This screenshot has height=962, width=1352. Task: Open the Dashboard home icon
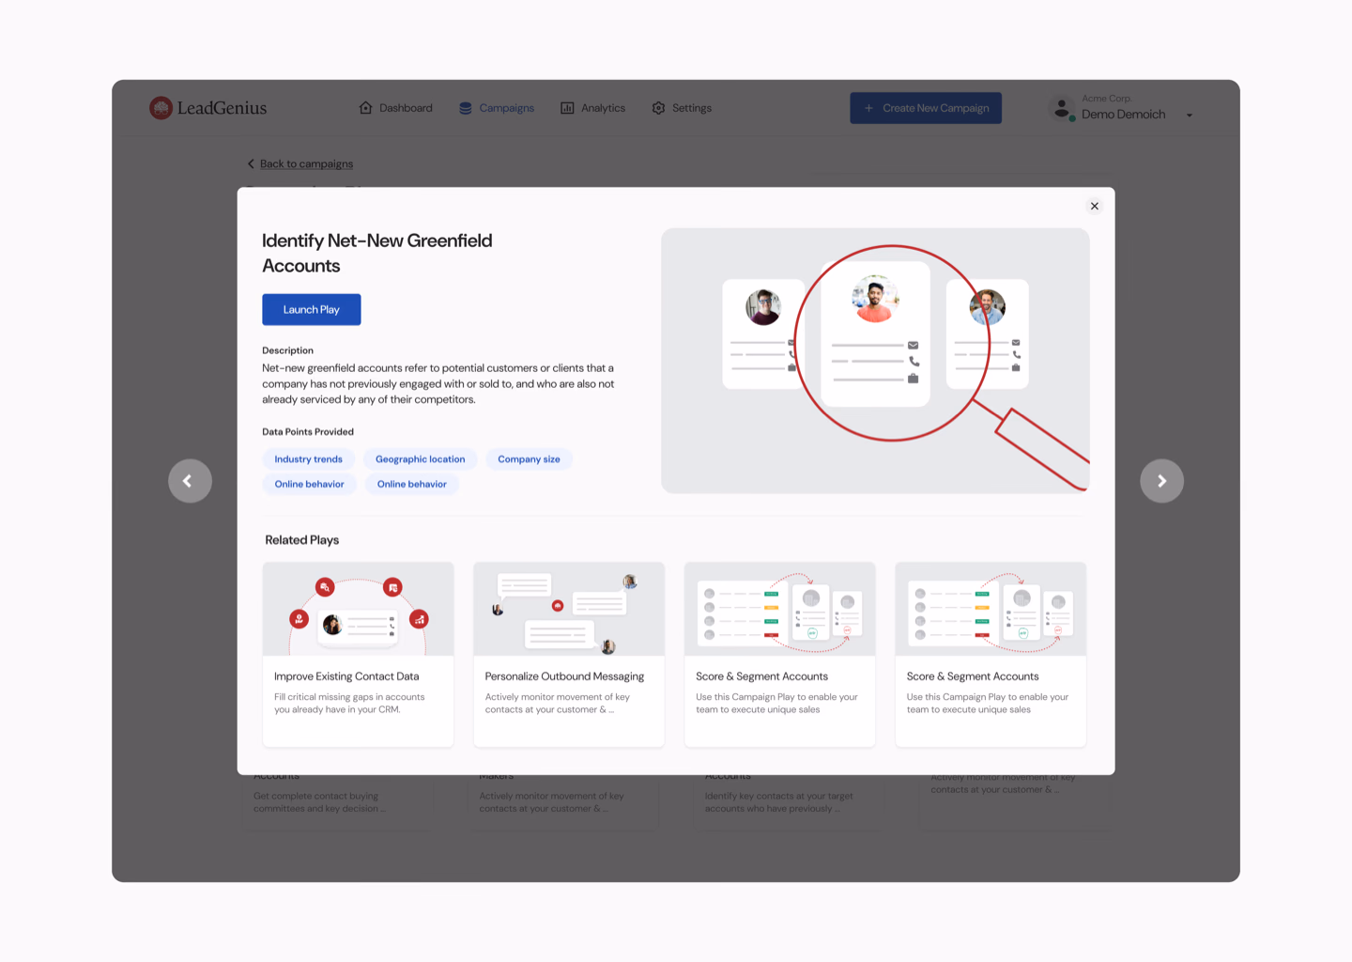(x=365, y=108)
